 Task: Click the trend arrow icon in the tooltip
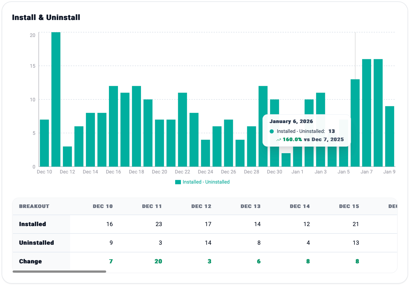(x=279, y=140)
